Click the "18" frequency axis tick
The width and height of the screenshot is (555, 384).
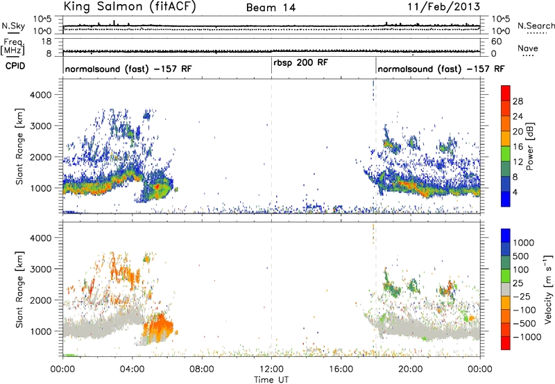(46, 42)
